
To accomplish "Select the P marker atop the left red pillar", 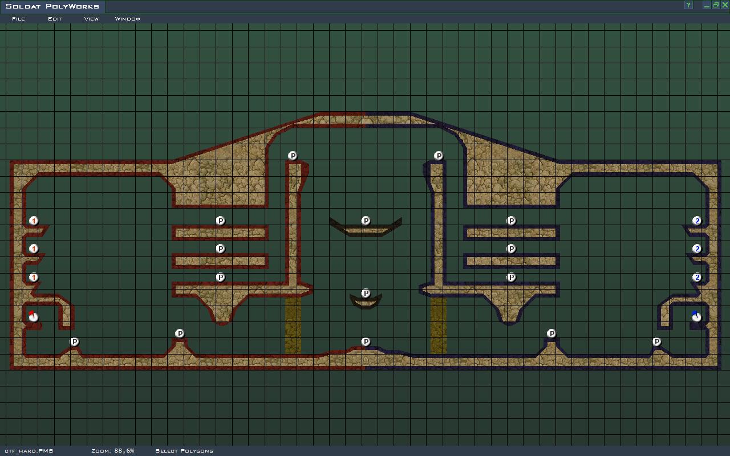I will pos(293,156).
